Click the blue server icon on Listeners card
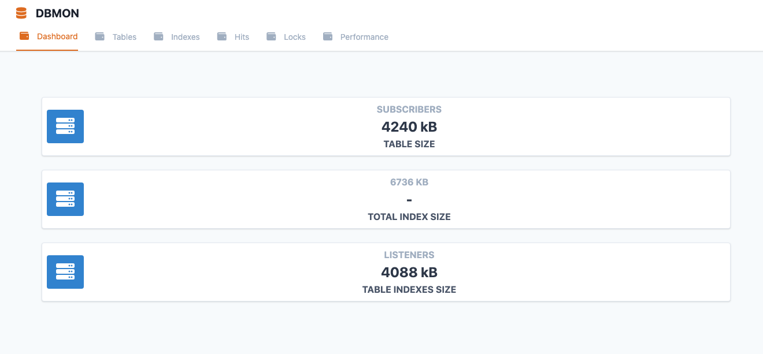The image size is (763, 354). pyautogui.click(x=65, y=271)
